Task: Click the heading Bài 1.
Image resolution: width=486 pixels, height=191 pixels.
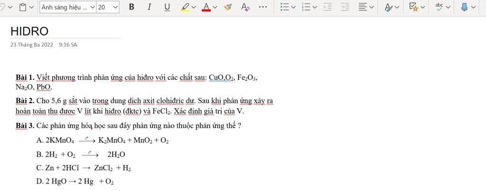Action: 25,77
